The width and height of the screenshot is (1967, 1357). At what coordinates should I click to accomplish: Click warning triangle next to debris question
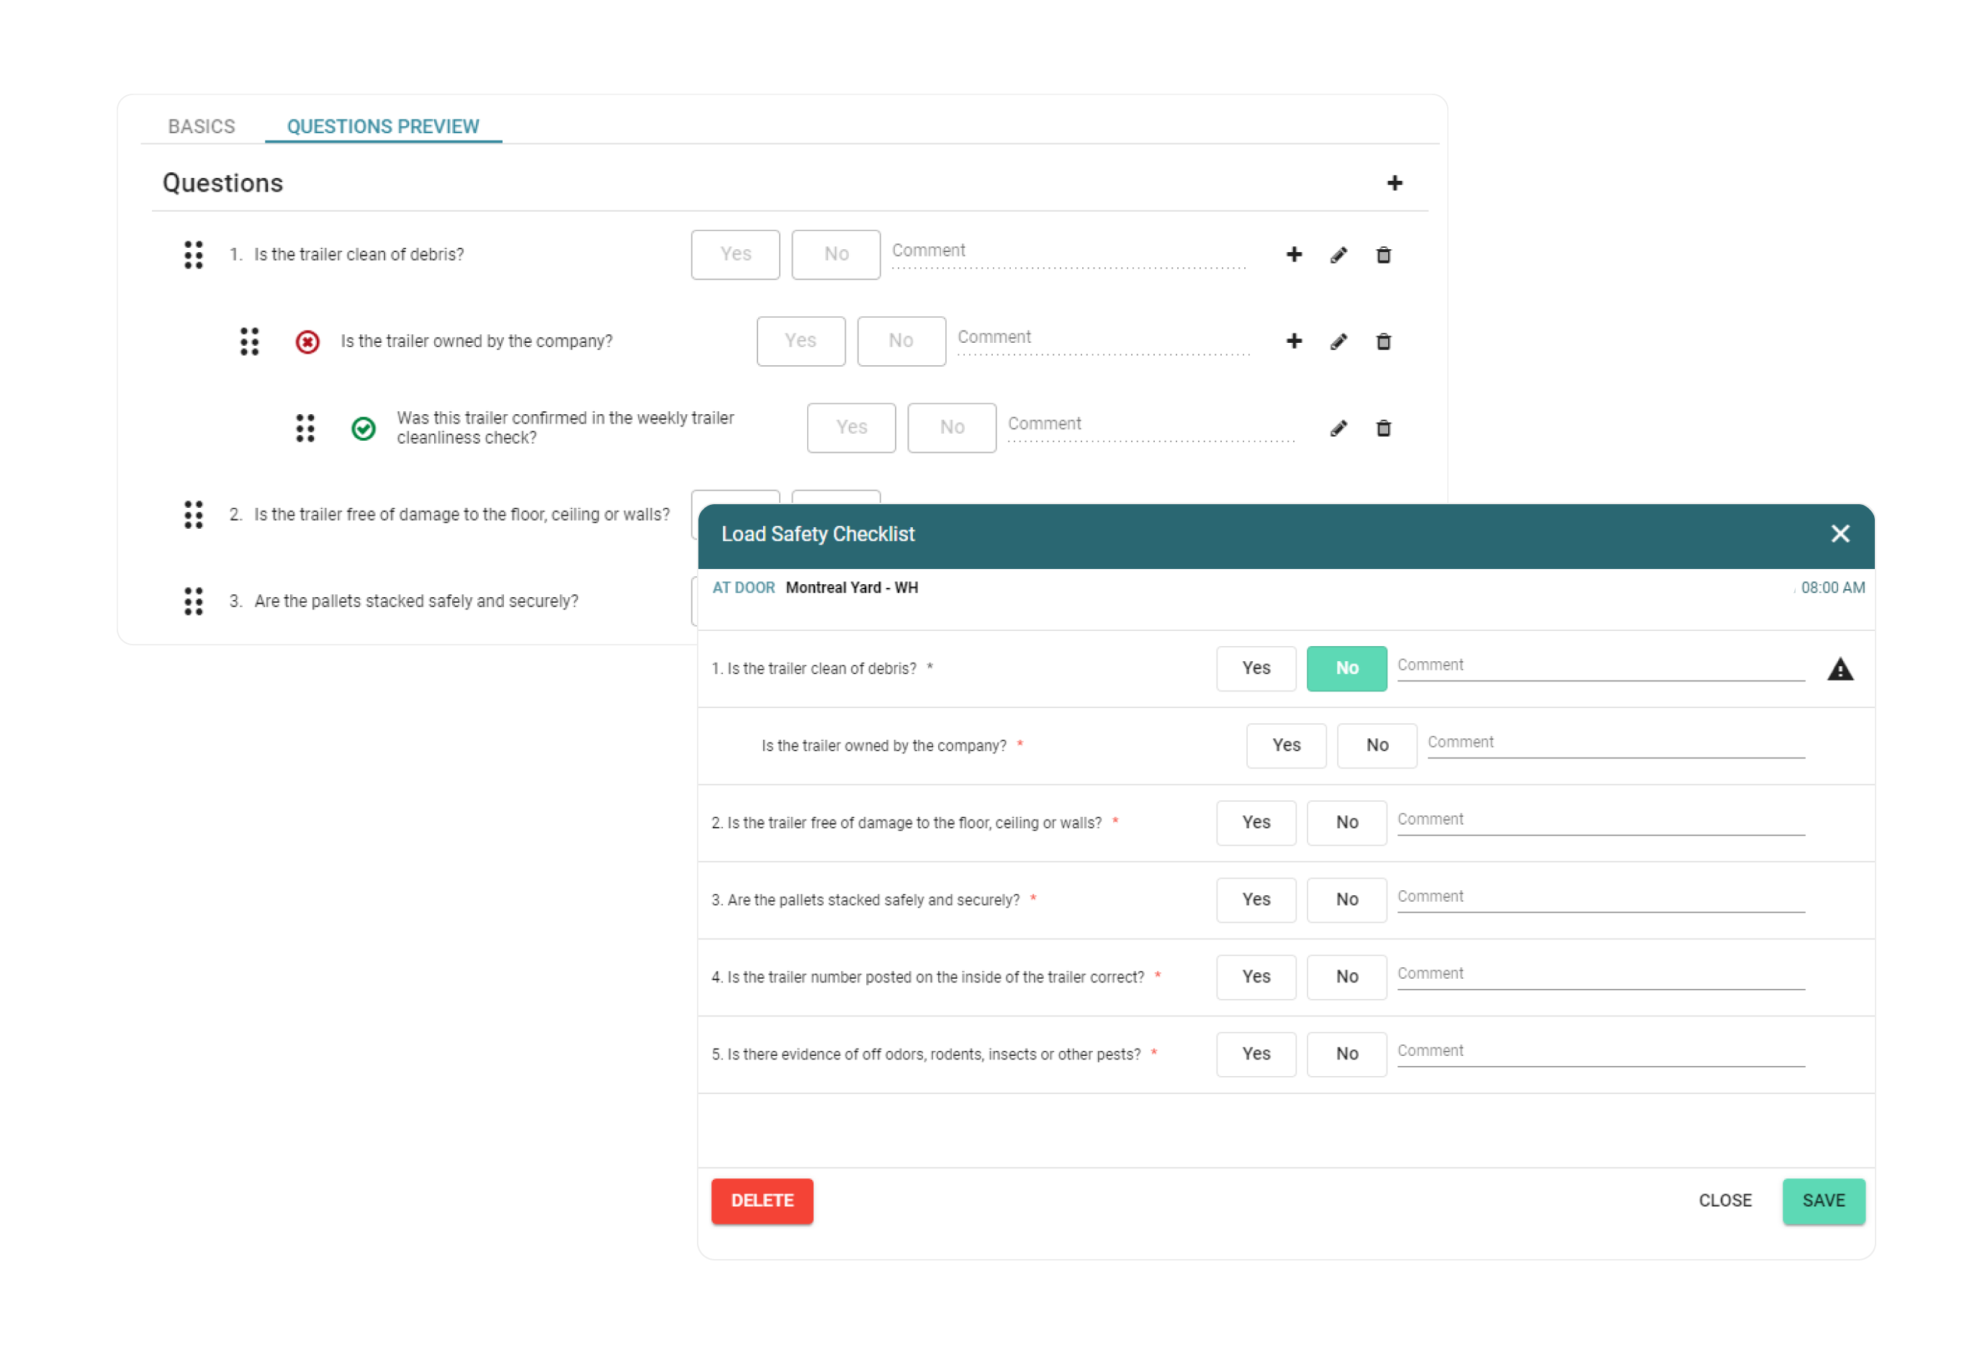coord(1840,669)
